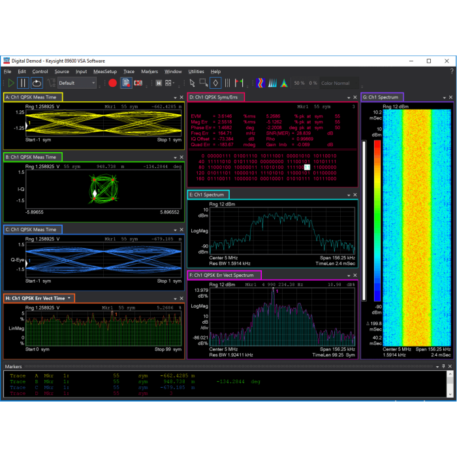This screenshot has width=457, height=457.
Task: Open dropdown arrow on H: Err Vect Time title
Action: (69, 298)
